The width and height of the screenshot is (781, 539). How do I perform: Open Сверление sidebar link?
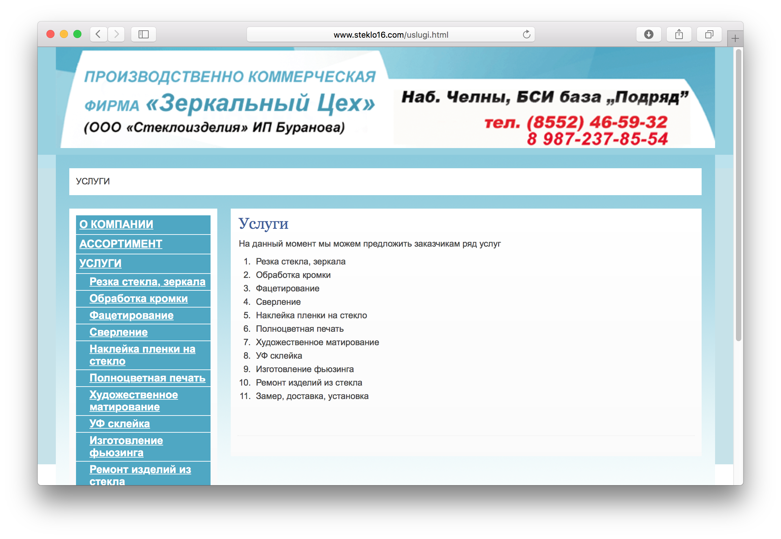click(x=118, y=332)
